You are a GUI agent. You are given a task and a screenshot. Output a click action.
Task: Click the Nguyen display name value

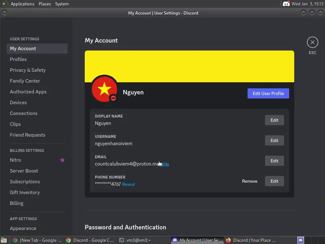point(103,123)
